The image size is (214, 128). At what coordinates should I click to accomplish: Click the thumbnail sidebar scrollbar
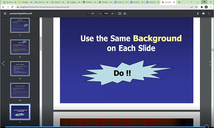point(41,43)
